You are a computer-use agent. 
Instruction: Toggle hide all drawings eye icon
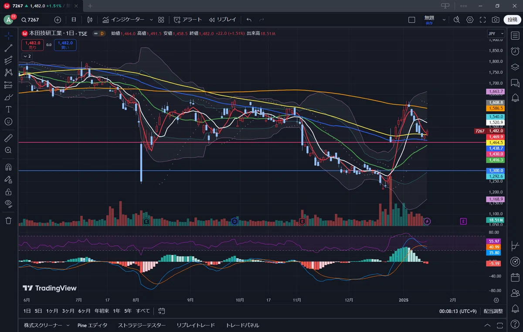tap(8, 204)
